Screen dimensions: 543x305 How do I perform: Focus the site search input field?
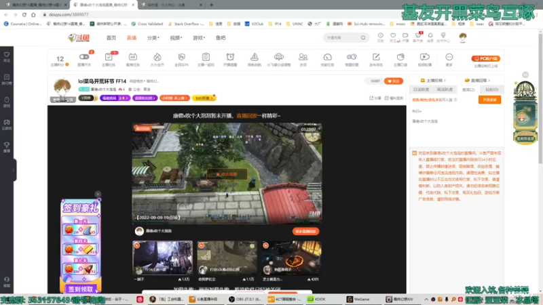[342, 38]
